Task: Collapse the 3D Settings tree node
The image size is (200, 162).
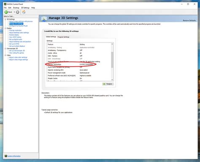Action: 5,19
